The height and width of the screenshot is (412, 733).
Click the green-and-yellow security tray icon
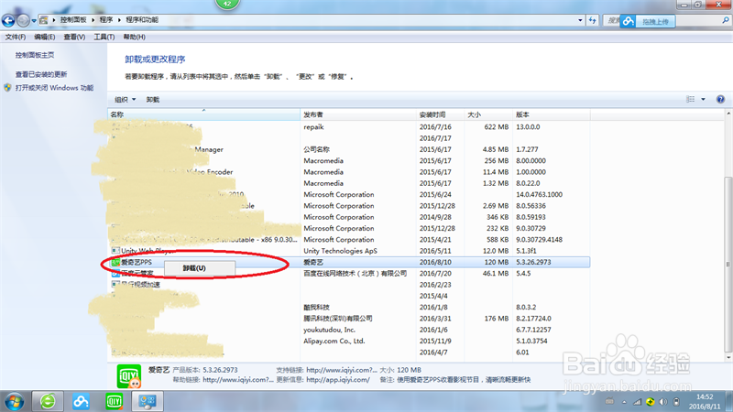(651, 402)
